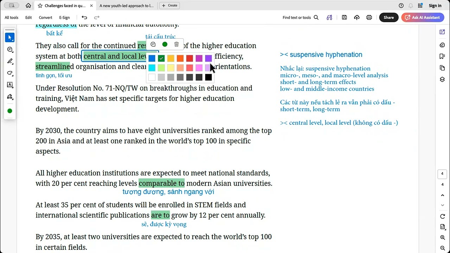
Task: Delete the highlight with trash icon
Action: [x=176, y=45]
